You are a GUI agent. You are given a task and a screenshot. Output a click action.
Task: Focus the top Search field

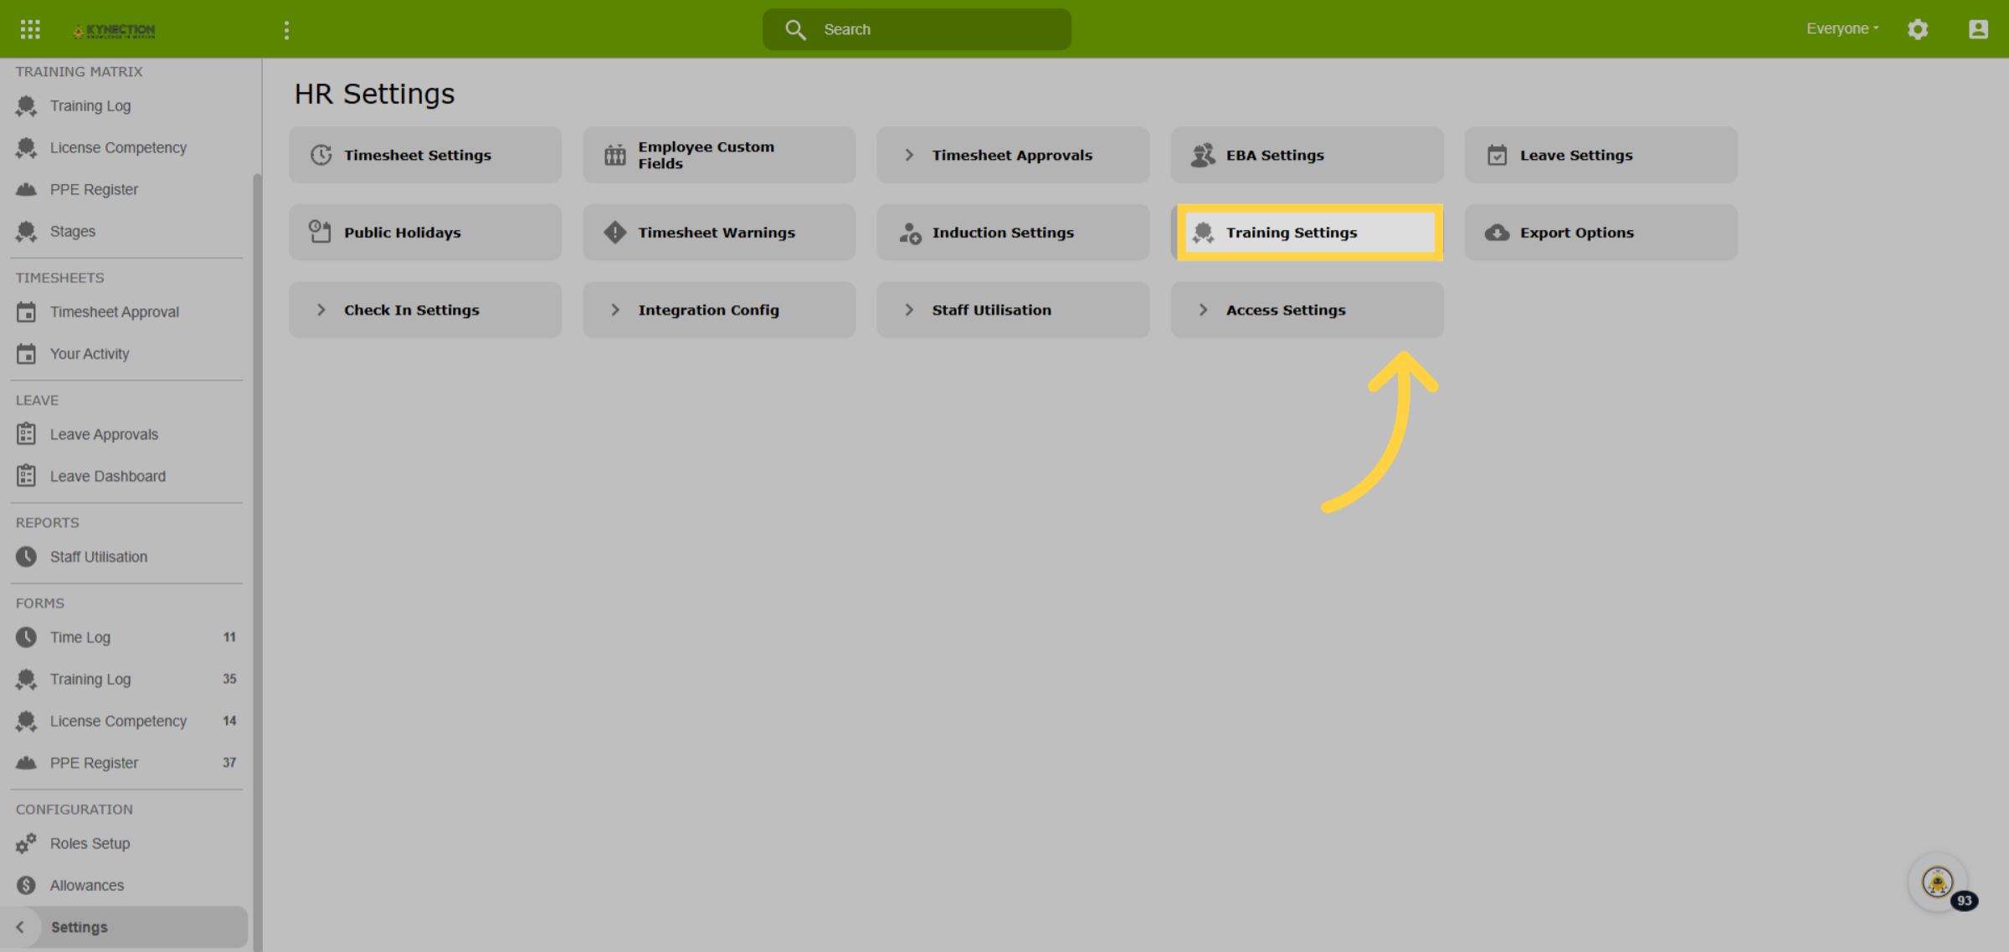pos(917,29)
